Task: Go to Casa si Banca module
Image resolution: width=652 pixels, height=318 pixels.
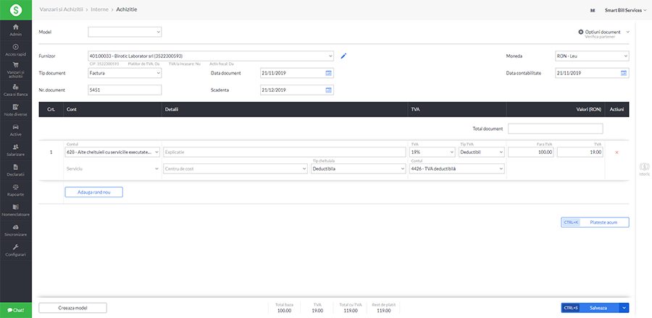Action: [x=15, y=90]
